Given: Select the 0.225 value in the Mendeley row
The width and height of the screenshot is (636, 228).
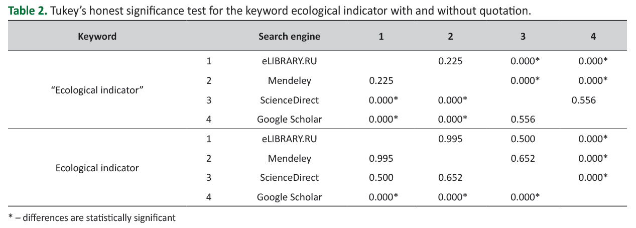Looking at the screenshot, I should pos(381,80).
